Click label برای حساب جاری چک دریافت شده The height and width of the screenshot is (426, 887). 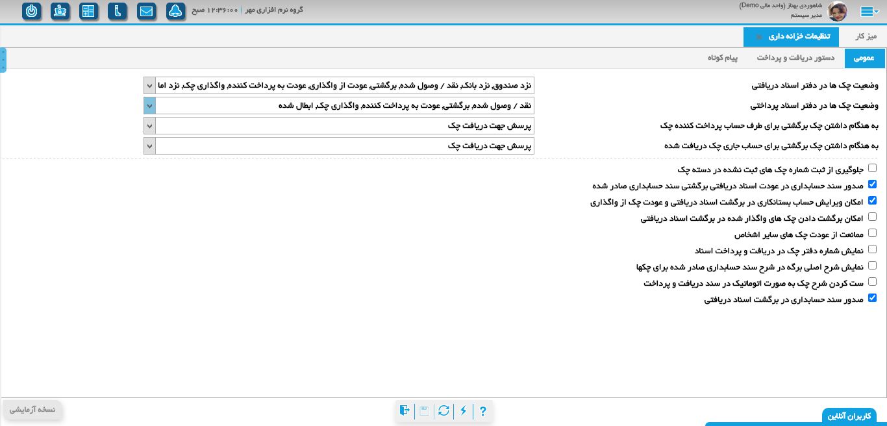[771, 146]
